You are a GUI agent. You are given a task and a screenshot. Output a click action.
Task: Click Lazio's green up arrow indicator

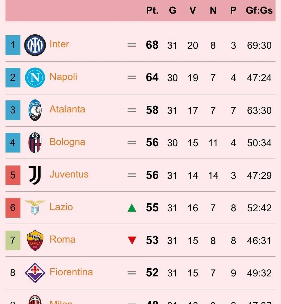132,208
